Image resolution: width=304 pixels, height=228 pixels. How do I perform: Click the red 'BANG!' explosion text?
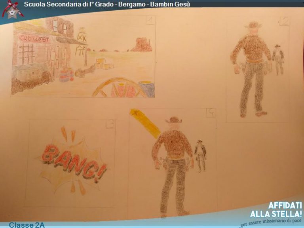[x=74, y=161]
